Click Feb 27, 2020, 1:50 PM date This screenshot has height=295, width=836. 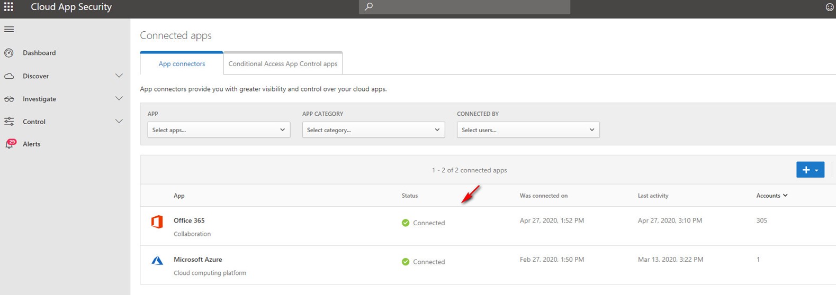click(x=552, y=260)
